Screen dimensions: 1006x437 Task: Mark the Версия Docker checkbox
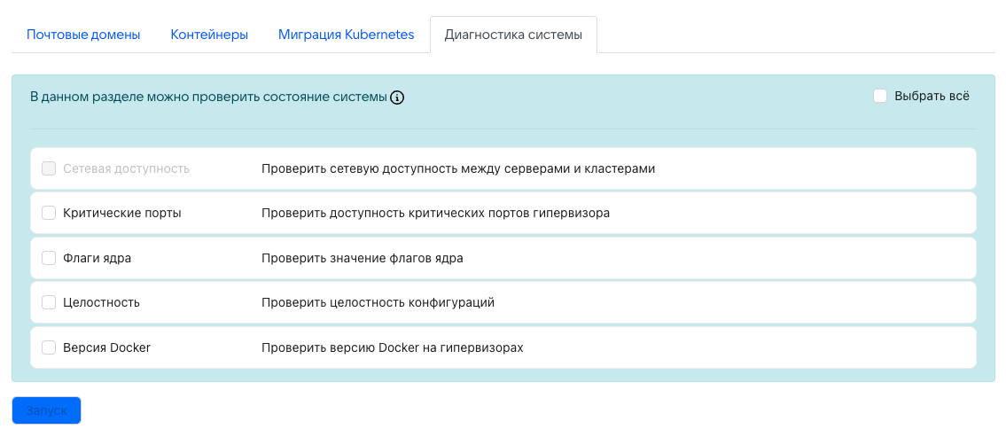50,347
